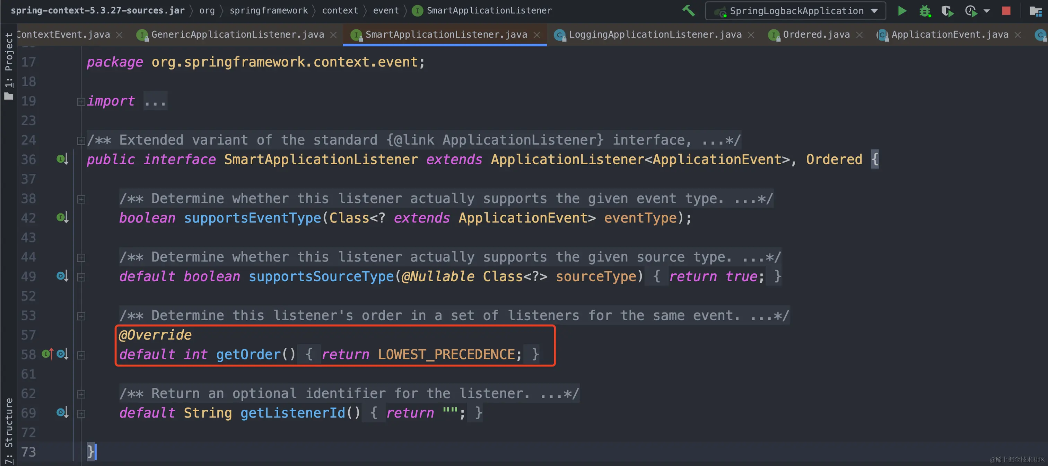Click the overrides-method gutter icon on line 58
This screenshot has width=1048, height=466.
(47, 354)
